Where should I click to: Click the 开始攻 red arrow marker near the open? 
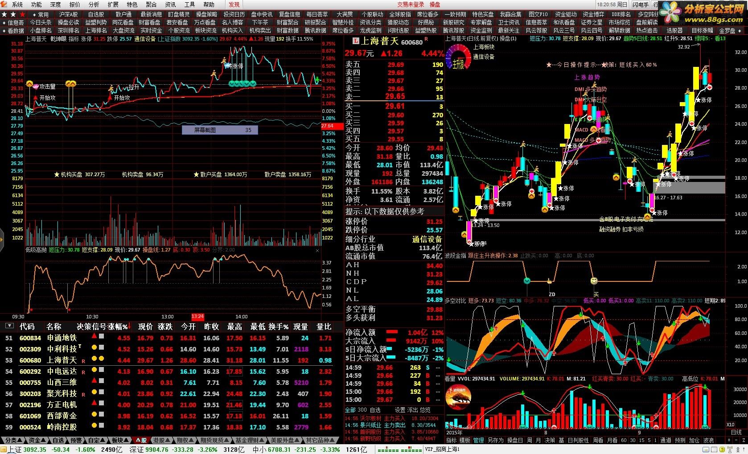pos(36,97)
